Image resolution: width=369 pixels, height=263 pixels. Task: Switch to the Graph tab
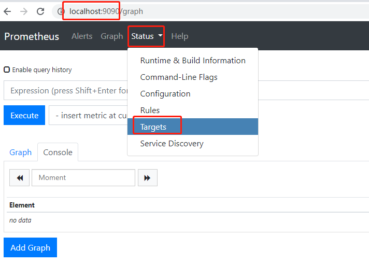pyautogui.click(x=21, y=153)
